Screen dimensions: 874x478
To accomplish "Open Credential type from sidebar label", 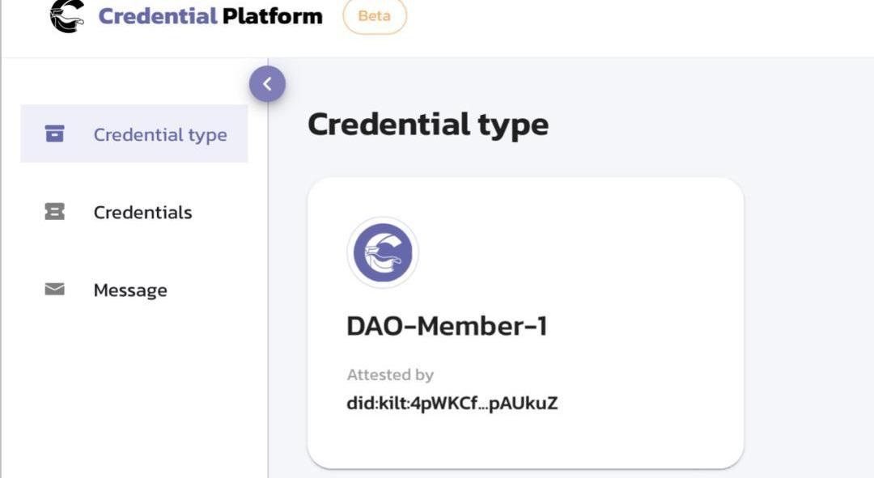I will [160, 135].
